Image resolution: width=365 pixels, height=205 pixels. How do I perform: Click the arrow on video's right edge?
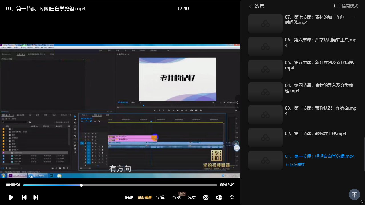click(238, 103)
